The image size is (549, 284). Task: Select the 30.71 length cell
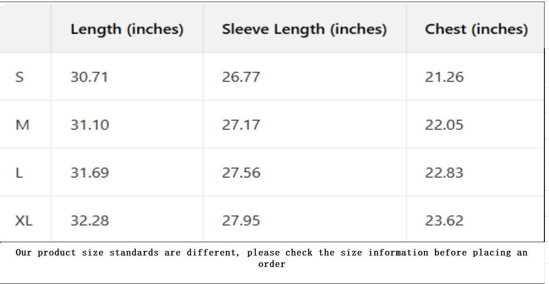click(89, 77)
